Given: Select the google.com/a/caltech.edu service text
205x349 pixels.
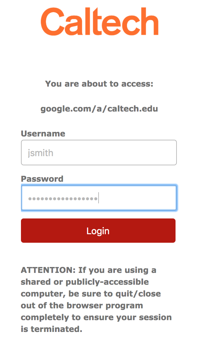Looking at the screenshot, I should (99, 109).
